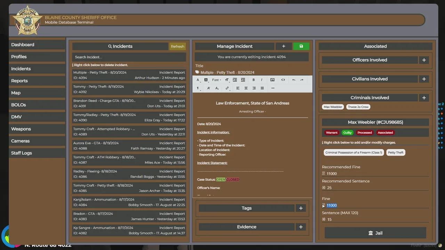
Task: Save the incident with the green save icon
Action: (x=301, y=46)
